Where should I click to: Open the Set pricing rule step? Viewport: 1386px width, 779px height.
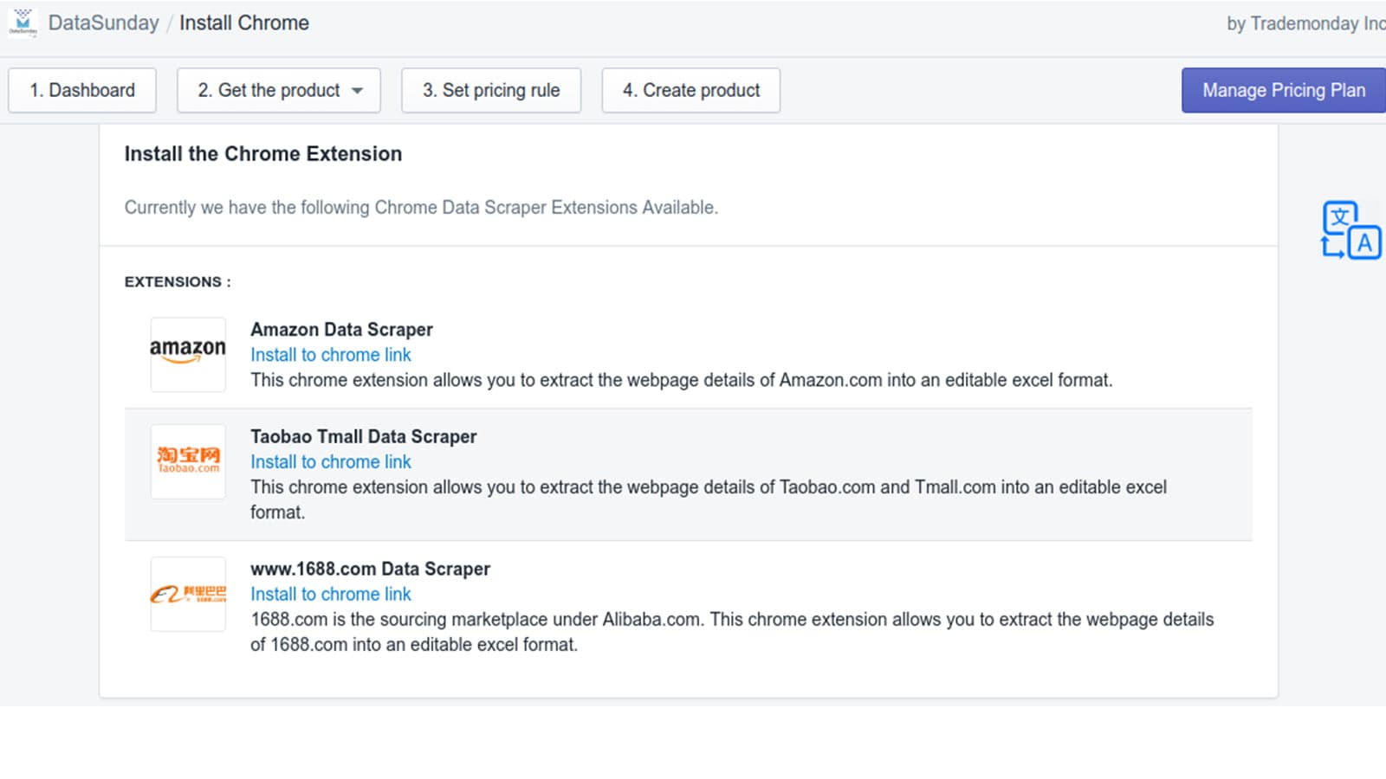click(x=490, y=90)
